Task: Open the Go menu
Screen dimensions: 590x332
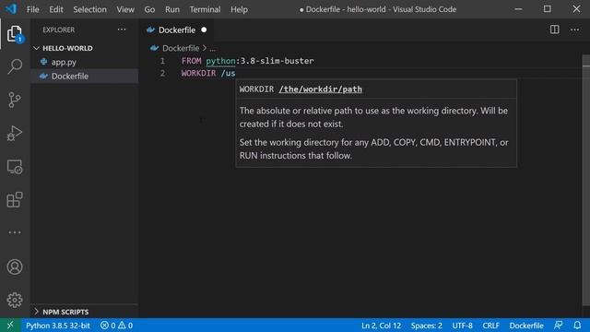Action: pos(149,9)
